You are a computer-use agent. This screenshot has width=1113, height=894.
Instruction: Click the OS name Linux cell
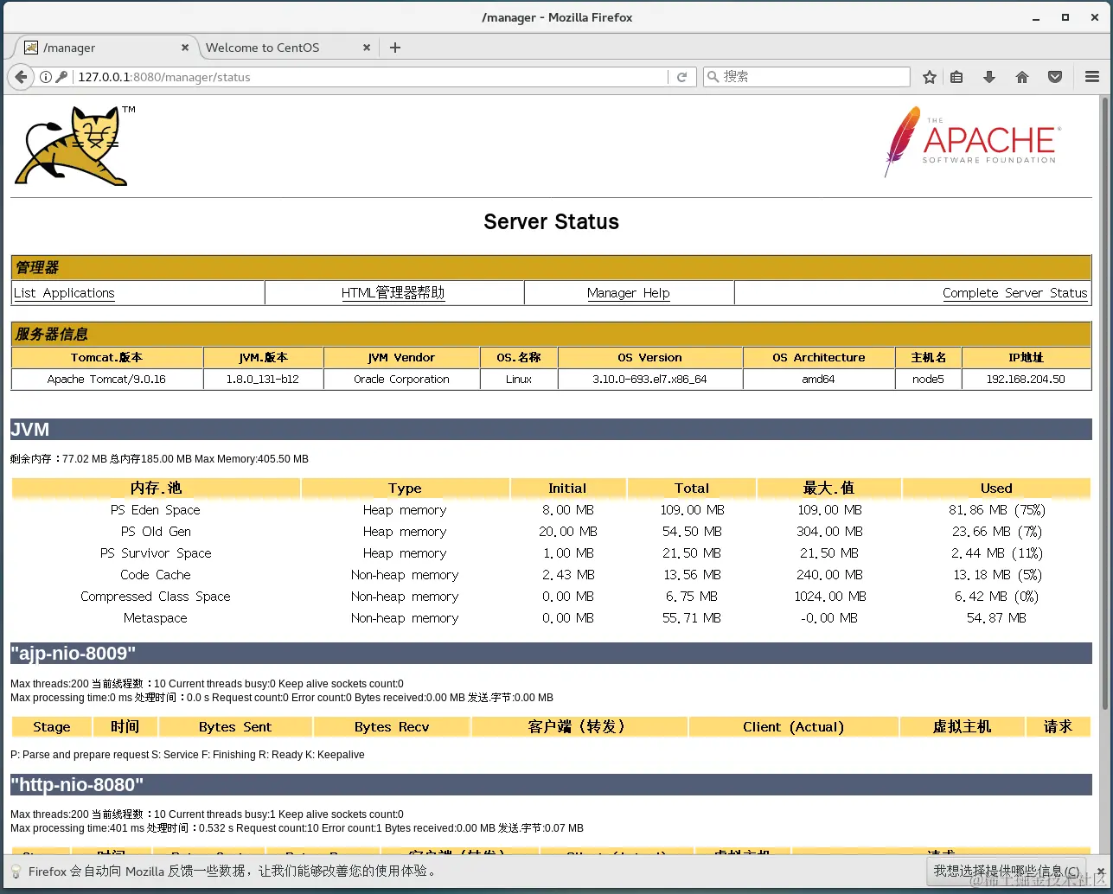[x=519, y=379]
